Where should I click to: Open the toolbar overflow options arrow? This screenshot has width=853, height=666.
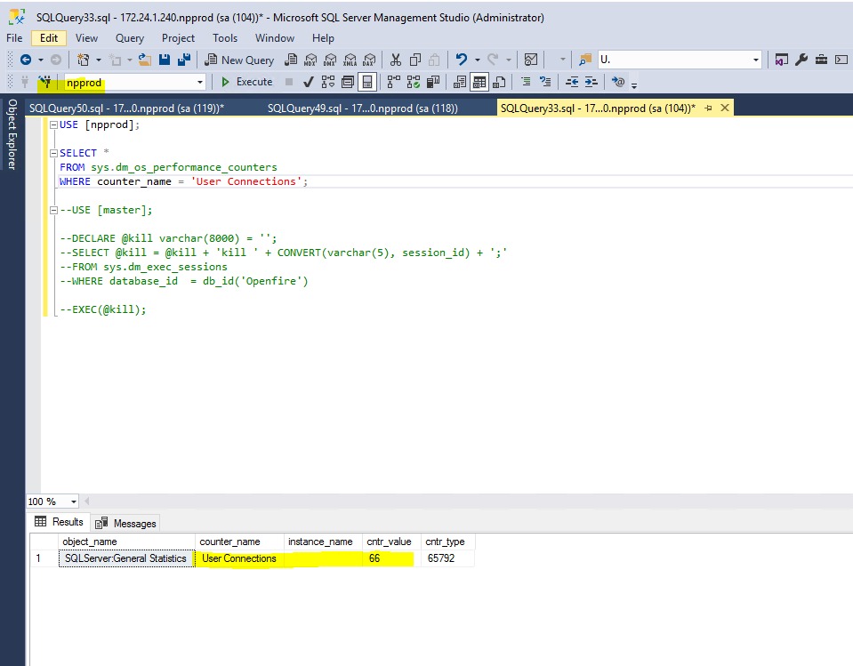(x=634, y=84)
